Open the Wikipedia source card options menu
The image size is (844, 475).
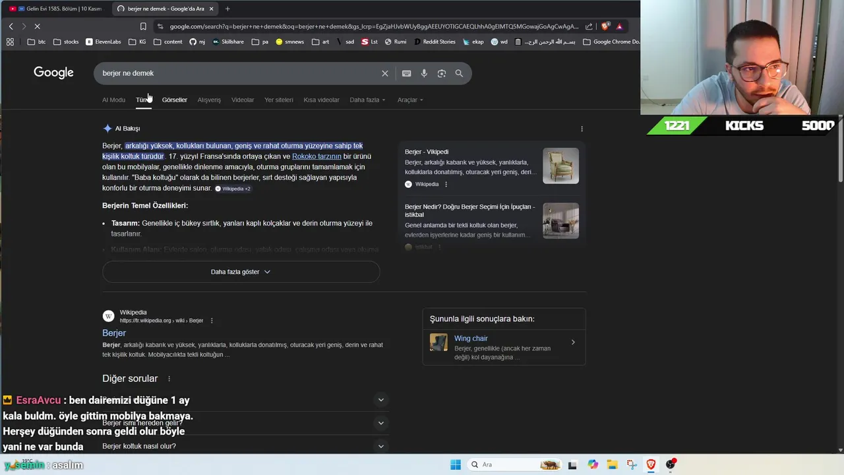[446, 184]
